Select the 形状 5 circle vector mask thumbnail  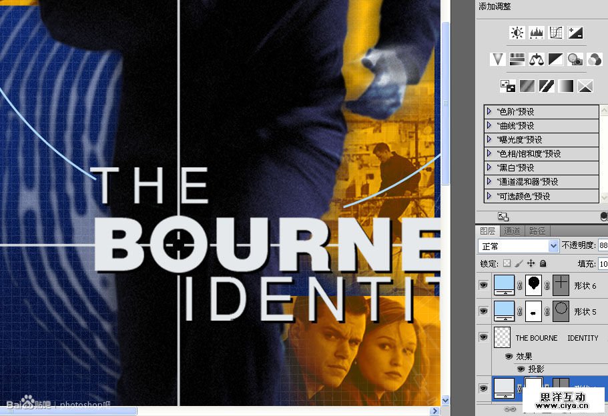(561, 311)
